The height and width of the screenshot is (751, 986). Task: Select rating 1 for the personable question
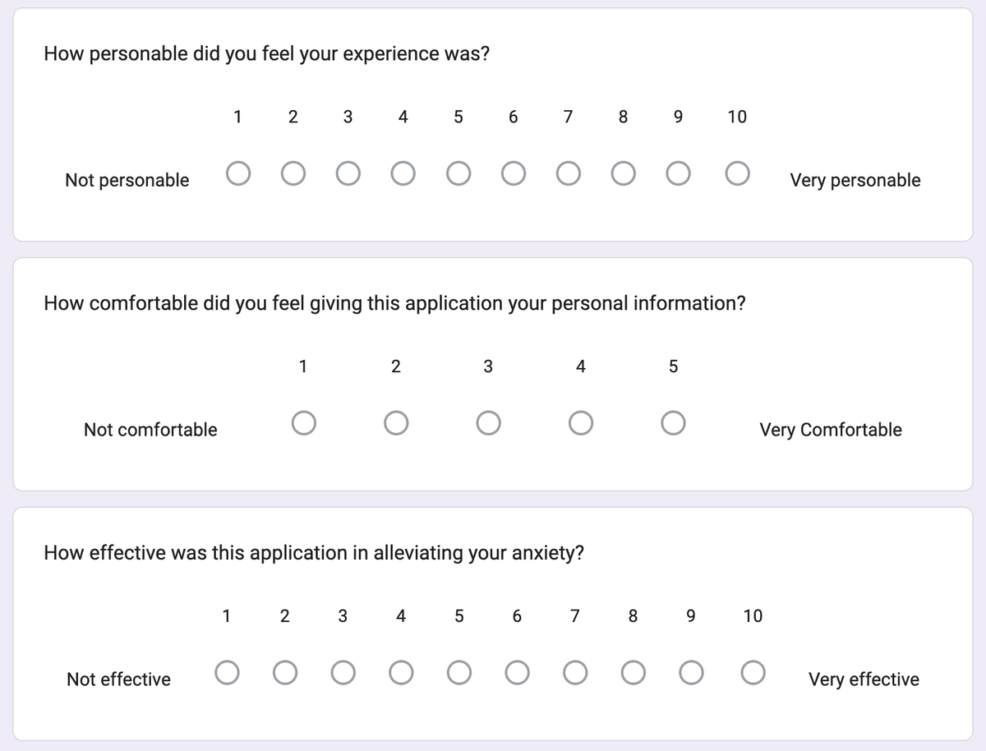click(238, 173)
